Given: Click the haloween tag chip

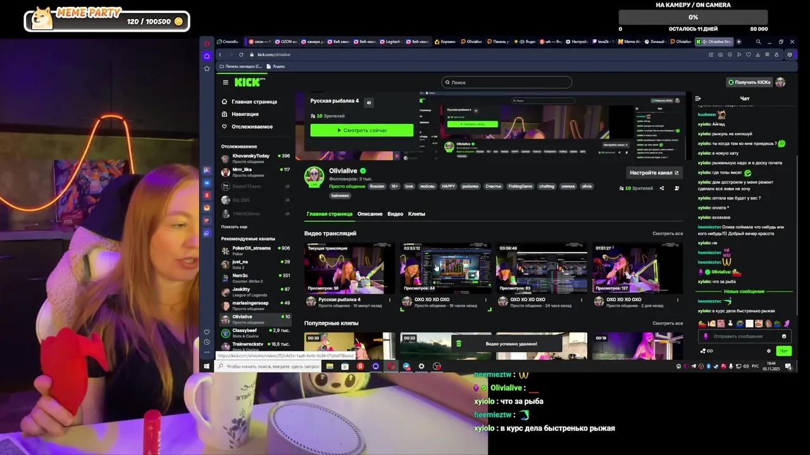Looking at the screenshot, I should (340, 195).
